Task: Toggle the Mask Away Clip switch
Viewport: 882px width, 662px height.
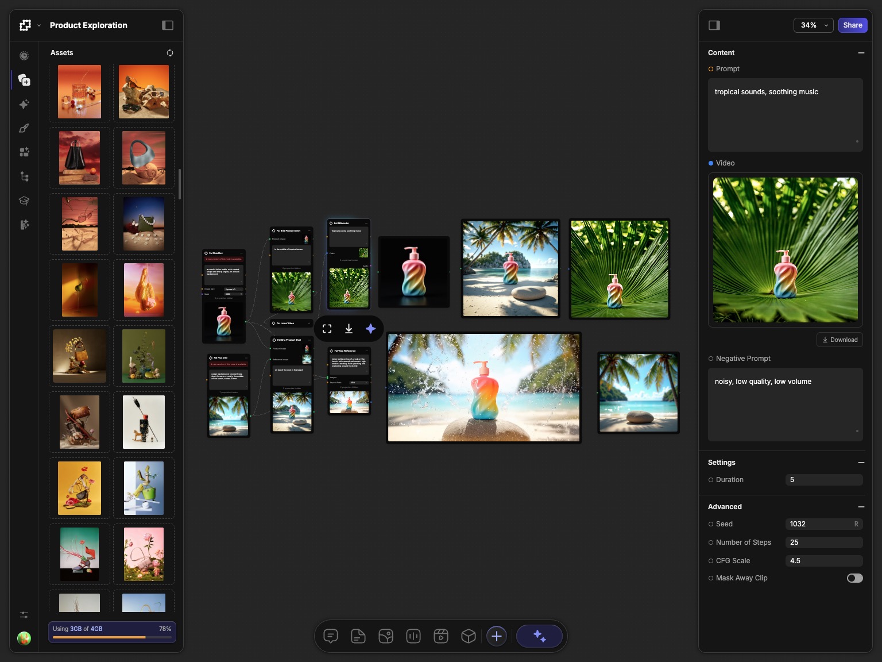Action: (x=854, y=578)
